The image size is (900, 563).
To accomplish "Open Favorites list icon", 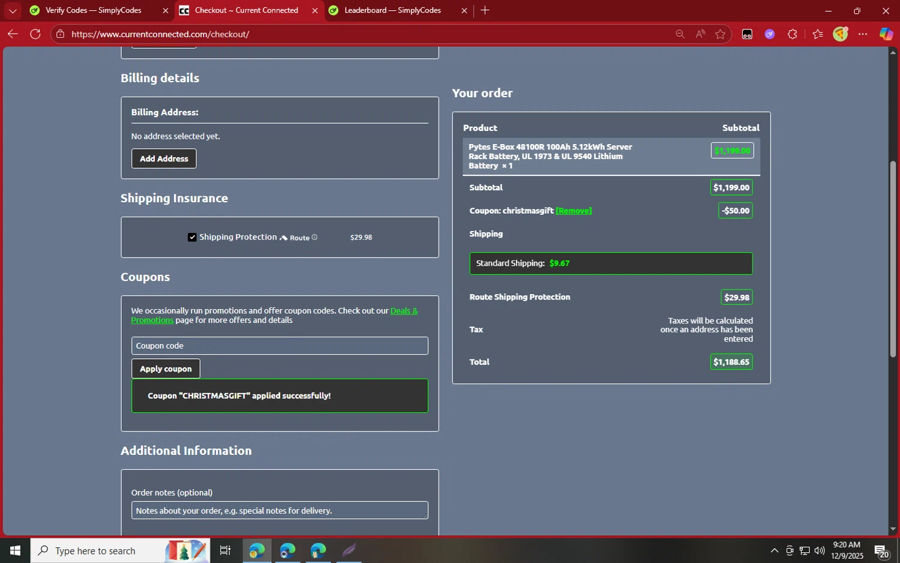I will click(x=818, y=34).
